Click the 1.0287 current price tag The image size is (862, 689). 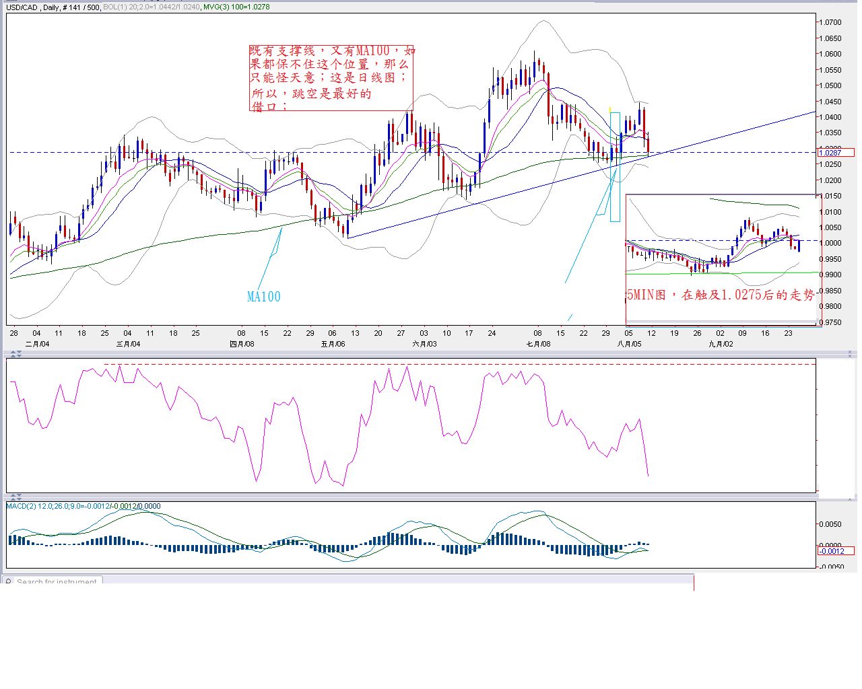835,153
